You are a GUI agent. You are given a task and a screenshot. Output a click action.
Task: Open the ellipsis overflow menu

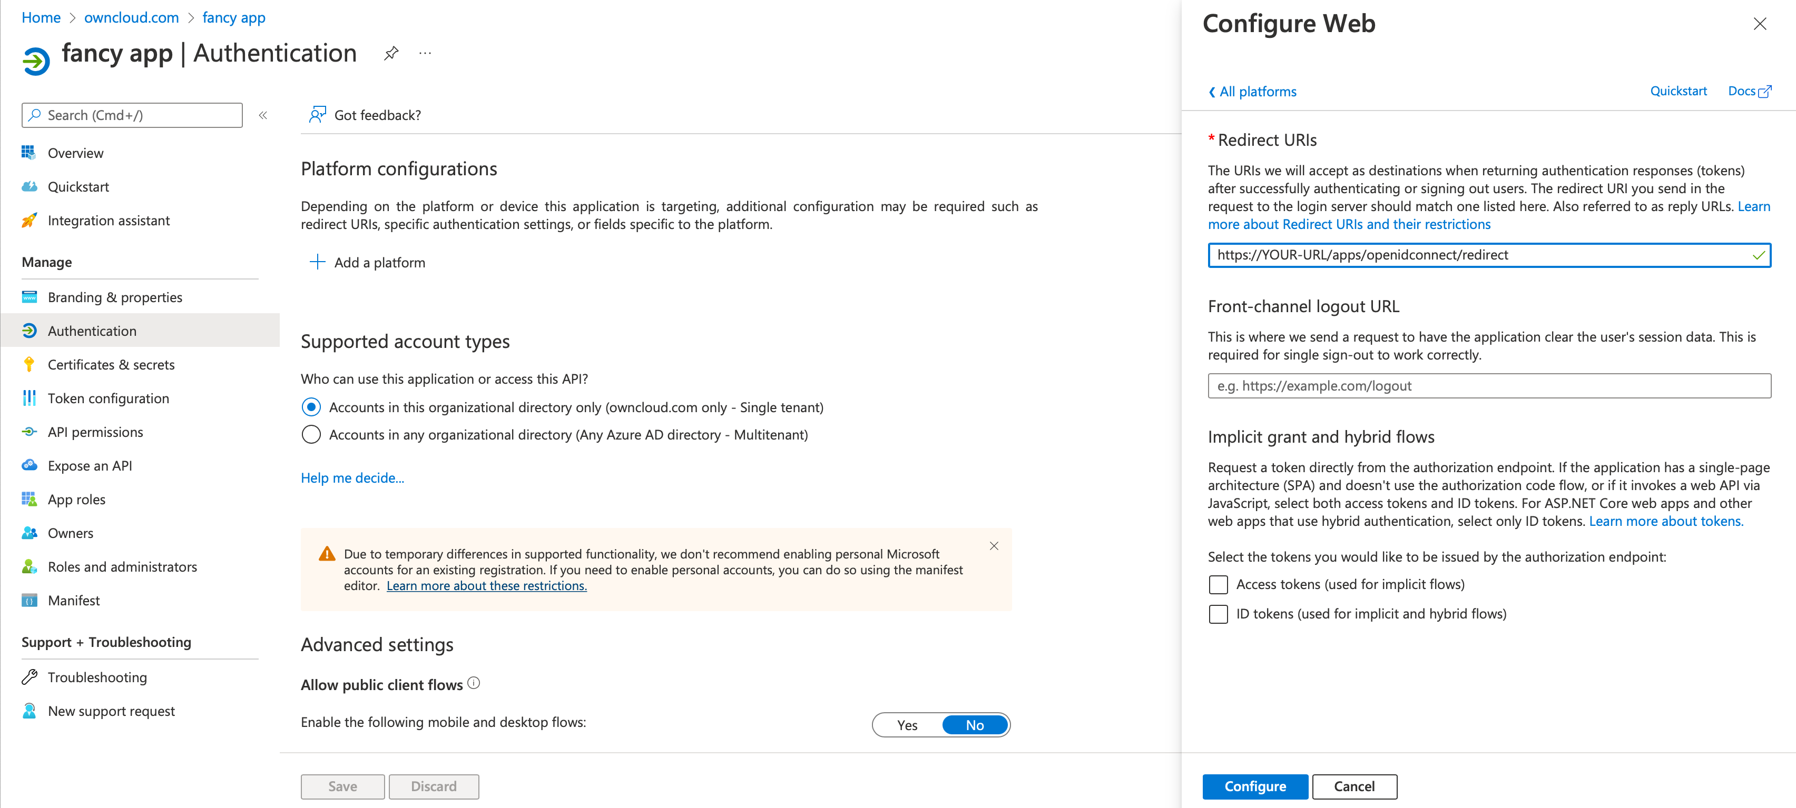click(425, 53)
